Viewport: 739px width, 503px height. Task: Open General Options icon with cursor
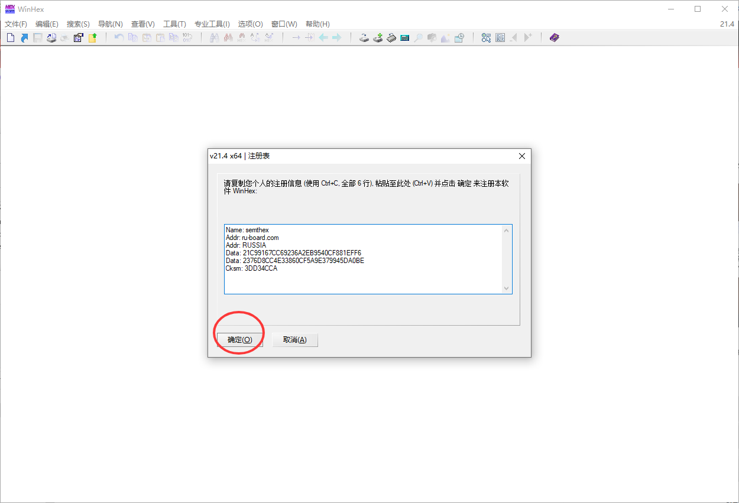click(x=486, y=38)
